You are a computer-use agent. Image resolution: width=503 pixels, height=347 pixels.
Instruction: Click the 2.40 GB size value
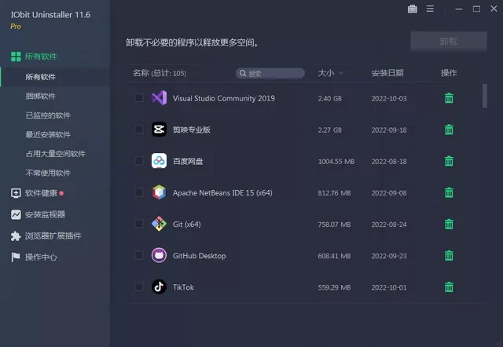(330, 98)
